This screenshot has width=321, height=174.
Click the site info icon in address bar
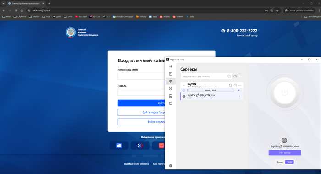point(29,11)
